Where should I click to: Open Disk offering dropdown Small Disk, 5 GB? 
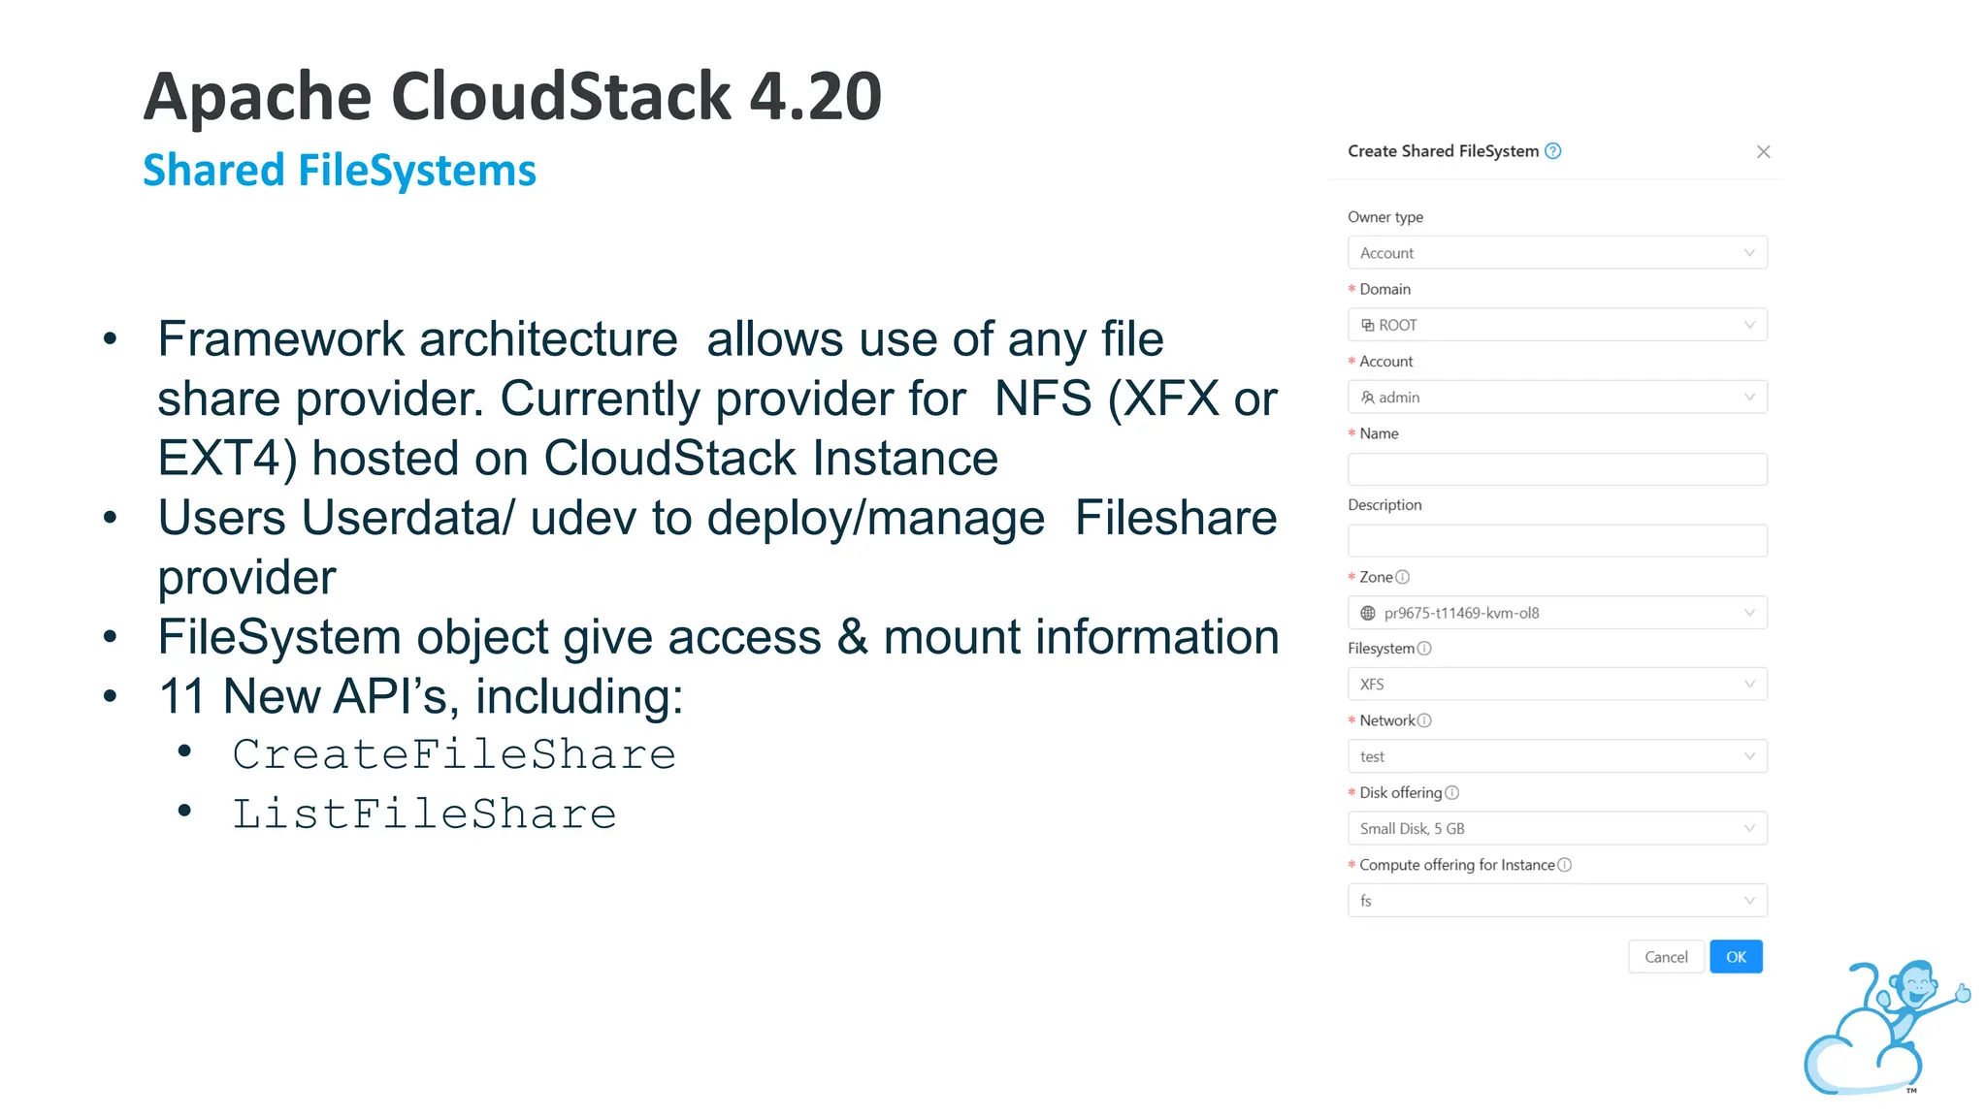pos(1557,829)
